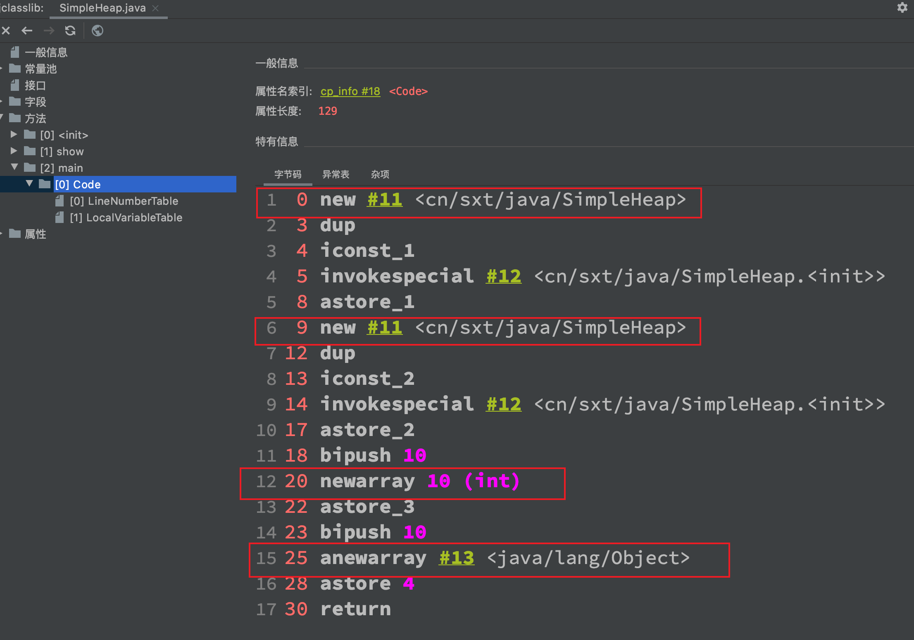Click the back arrow icon

click(x=27, y=31)
